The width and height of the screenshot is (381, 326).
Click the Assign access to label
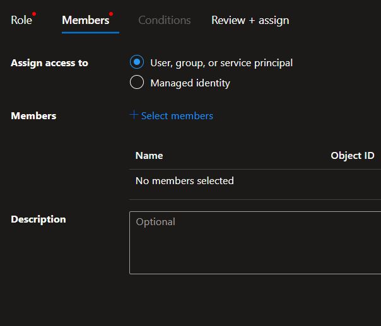[49, 63]
